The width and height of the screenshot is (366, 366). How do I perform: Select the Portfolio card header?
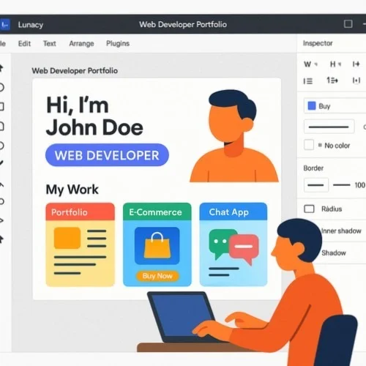81,212
